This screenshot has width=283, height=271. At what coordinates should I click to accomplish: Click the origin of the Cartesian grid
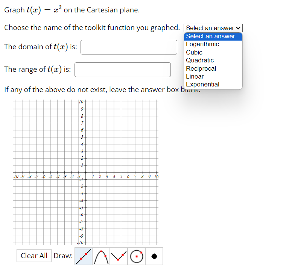(85, 172)
